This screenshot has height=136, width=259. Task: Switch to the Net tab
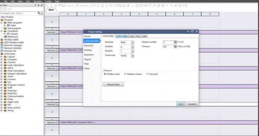click(x=138, y=36)
